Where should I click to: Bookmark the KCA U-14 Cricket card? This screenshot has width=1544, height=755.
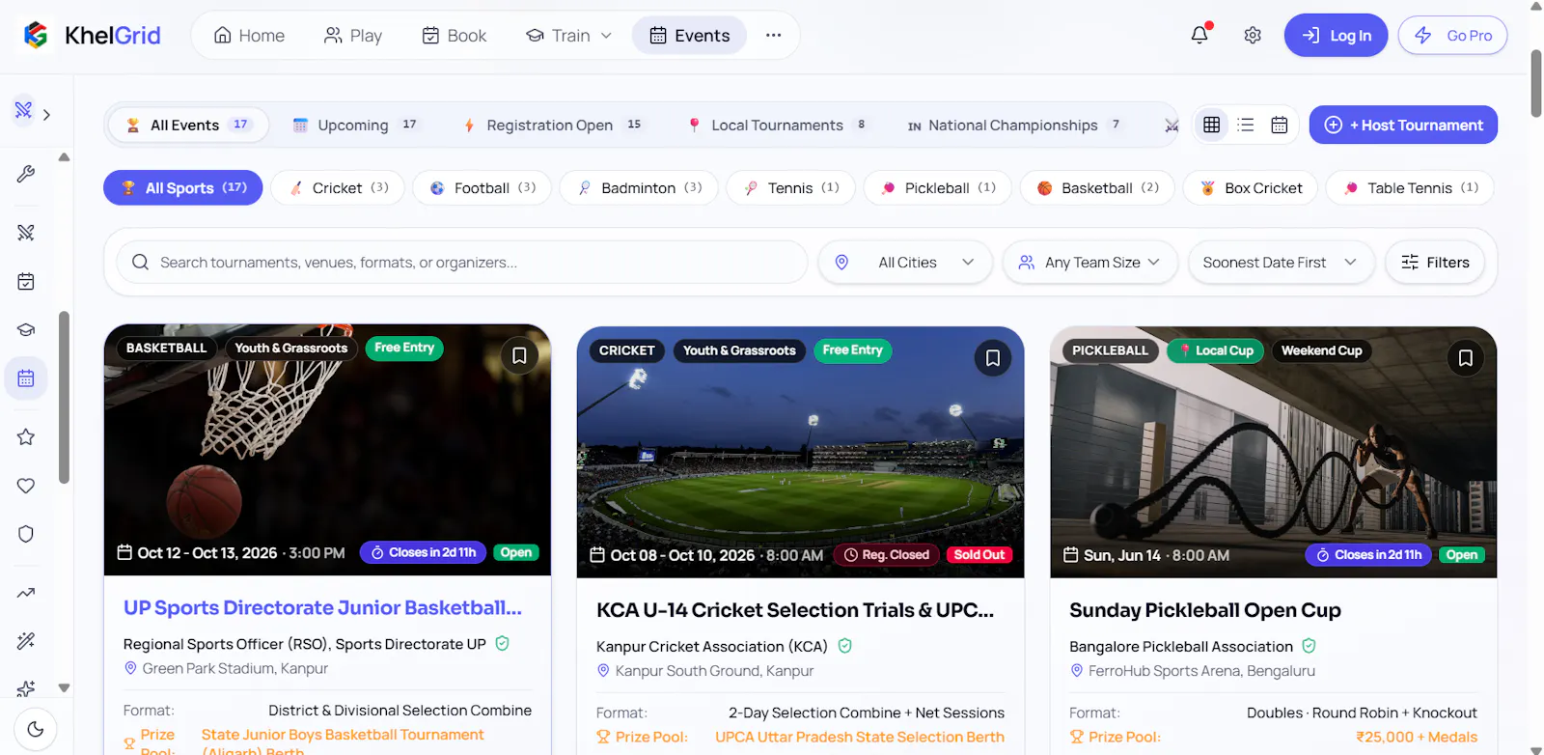(992, 358)
